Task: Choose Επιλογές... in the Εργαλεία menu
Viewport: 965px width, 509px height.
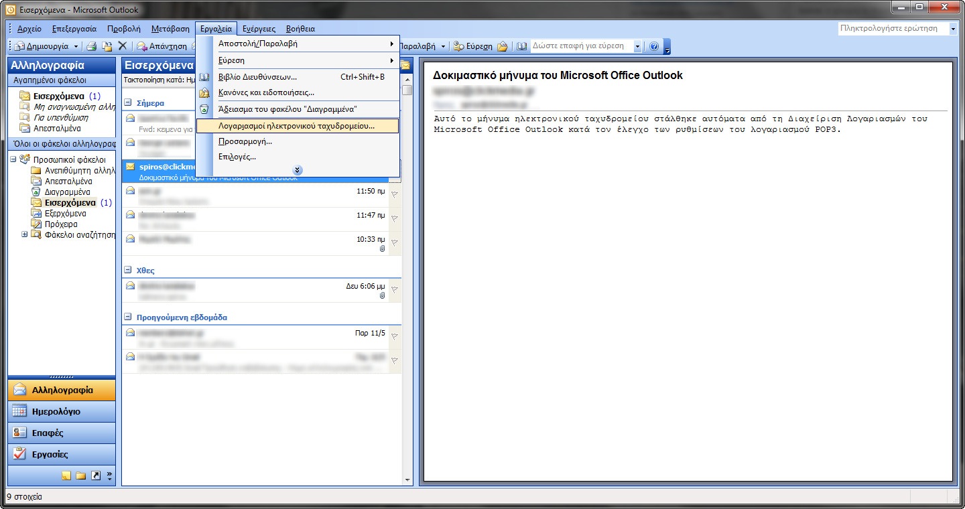Action: [x=298, y=157]
